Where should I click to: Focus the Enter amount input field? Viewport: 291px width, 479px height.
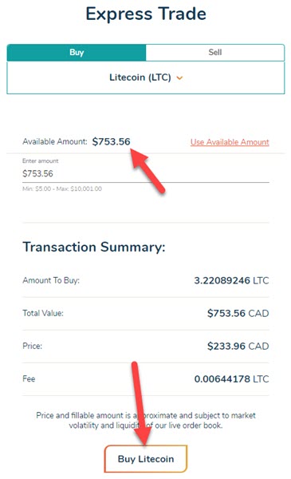coord(145,173)
